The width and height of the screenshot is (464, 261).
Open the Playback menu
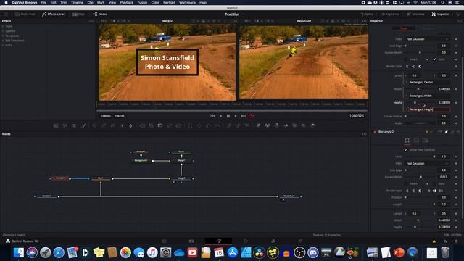pyautogui.click(x=126, y=2)
